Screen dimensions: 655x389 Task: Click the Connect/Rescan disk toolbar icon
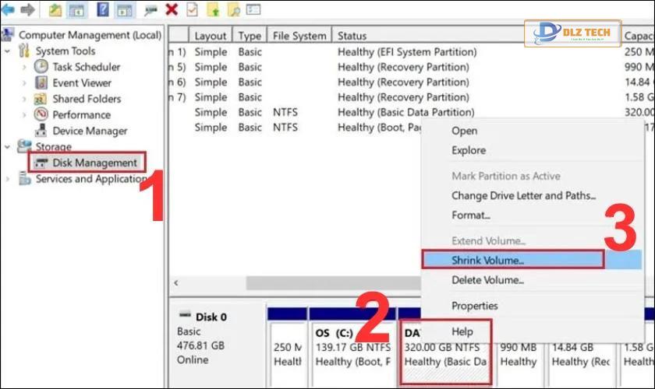(x=150, y=10)
